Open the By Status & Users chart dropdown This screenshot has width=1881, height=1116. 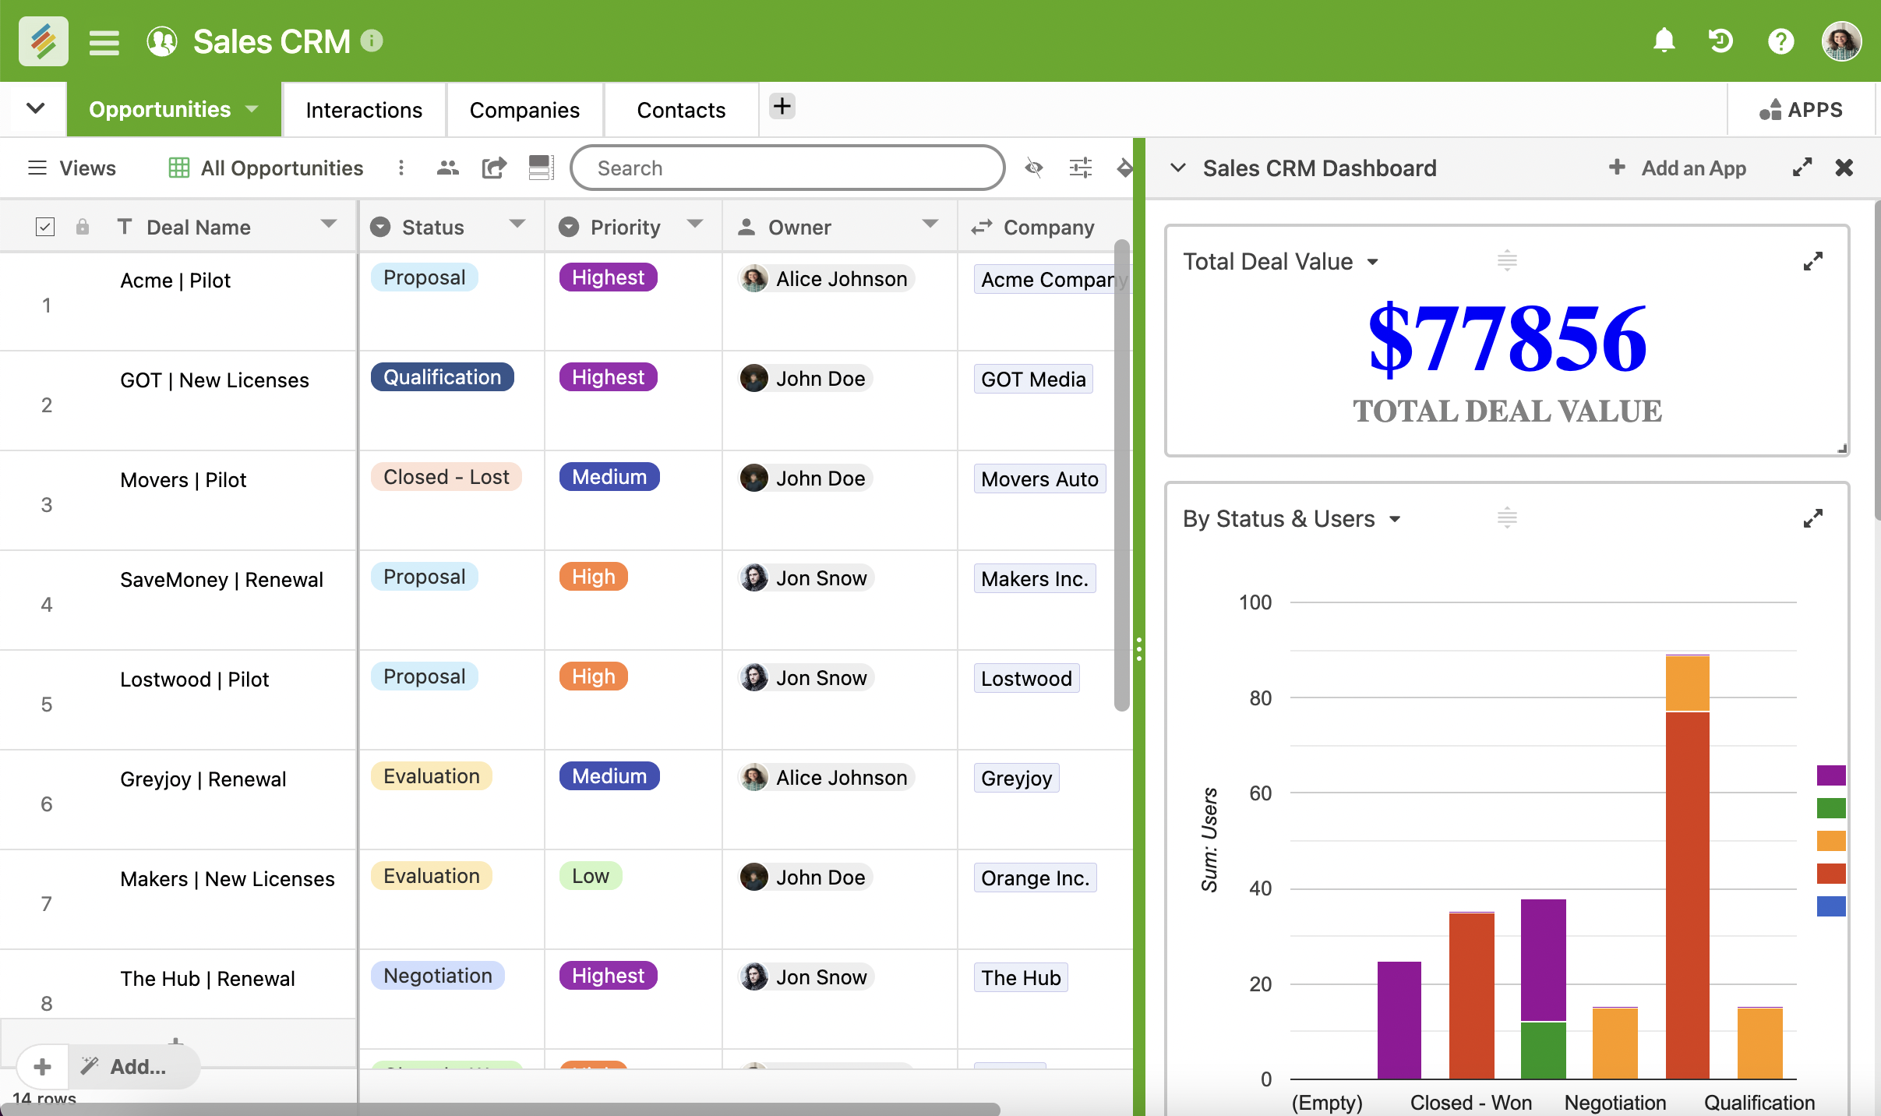pos(1395,518)
